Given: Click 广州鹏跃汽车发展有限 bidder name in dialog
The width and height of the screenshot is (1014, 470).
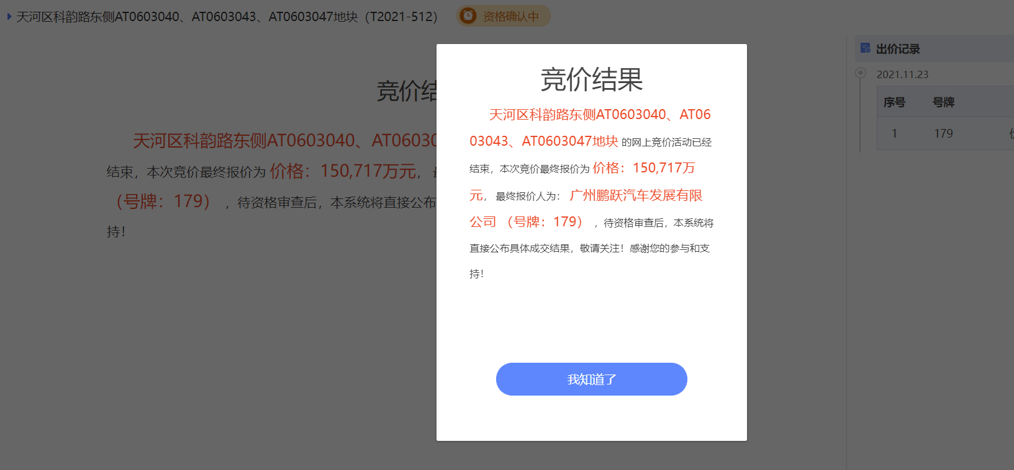Looking at the screenshot, I should [x=635, y=195].
